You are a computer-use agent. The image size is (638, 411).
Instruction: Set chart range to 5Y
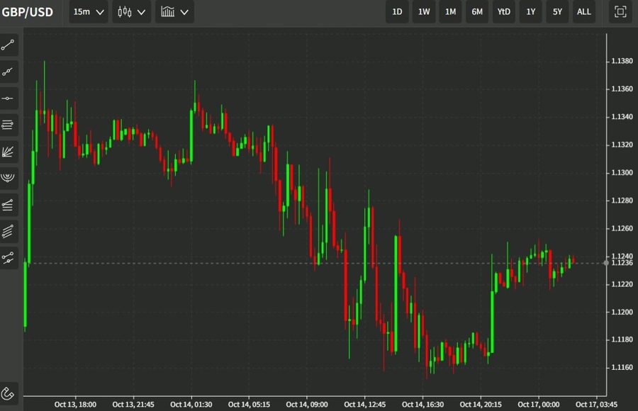(557, 12)
